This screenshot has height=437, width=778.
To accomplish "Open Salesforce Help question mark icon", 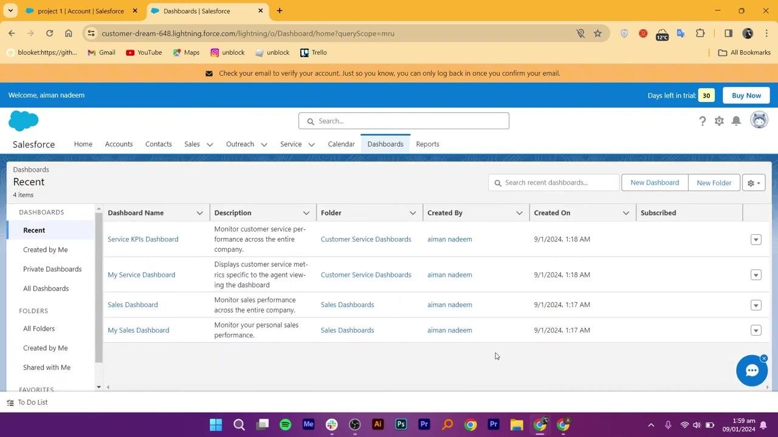I will point(702,121).
